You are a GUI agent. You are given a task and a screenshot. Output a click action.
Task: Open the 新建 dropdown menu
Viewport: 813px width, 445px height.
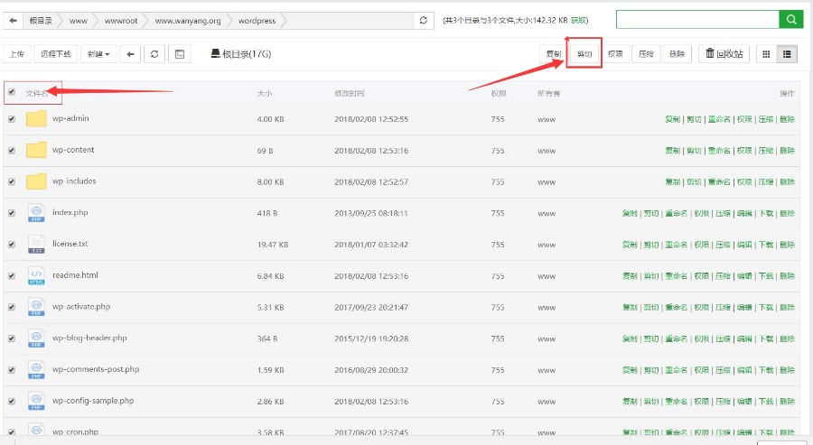coord(98,54)
